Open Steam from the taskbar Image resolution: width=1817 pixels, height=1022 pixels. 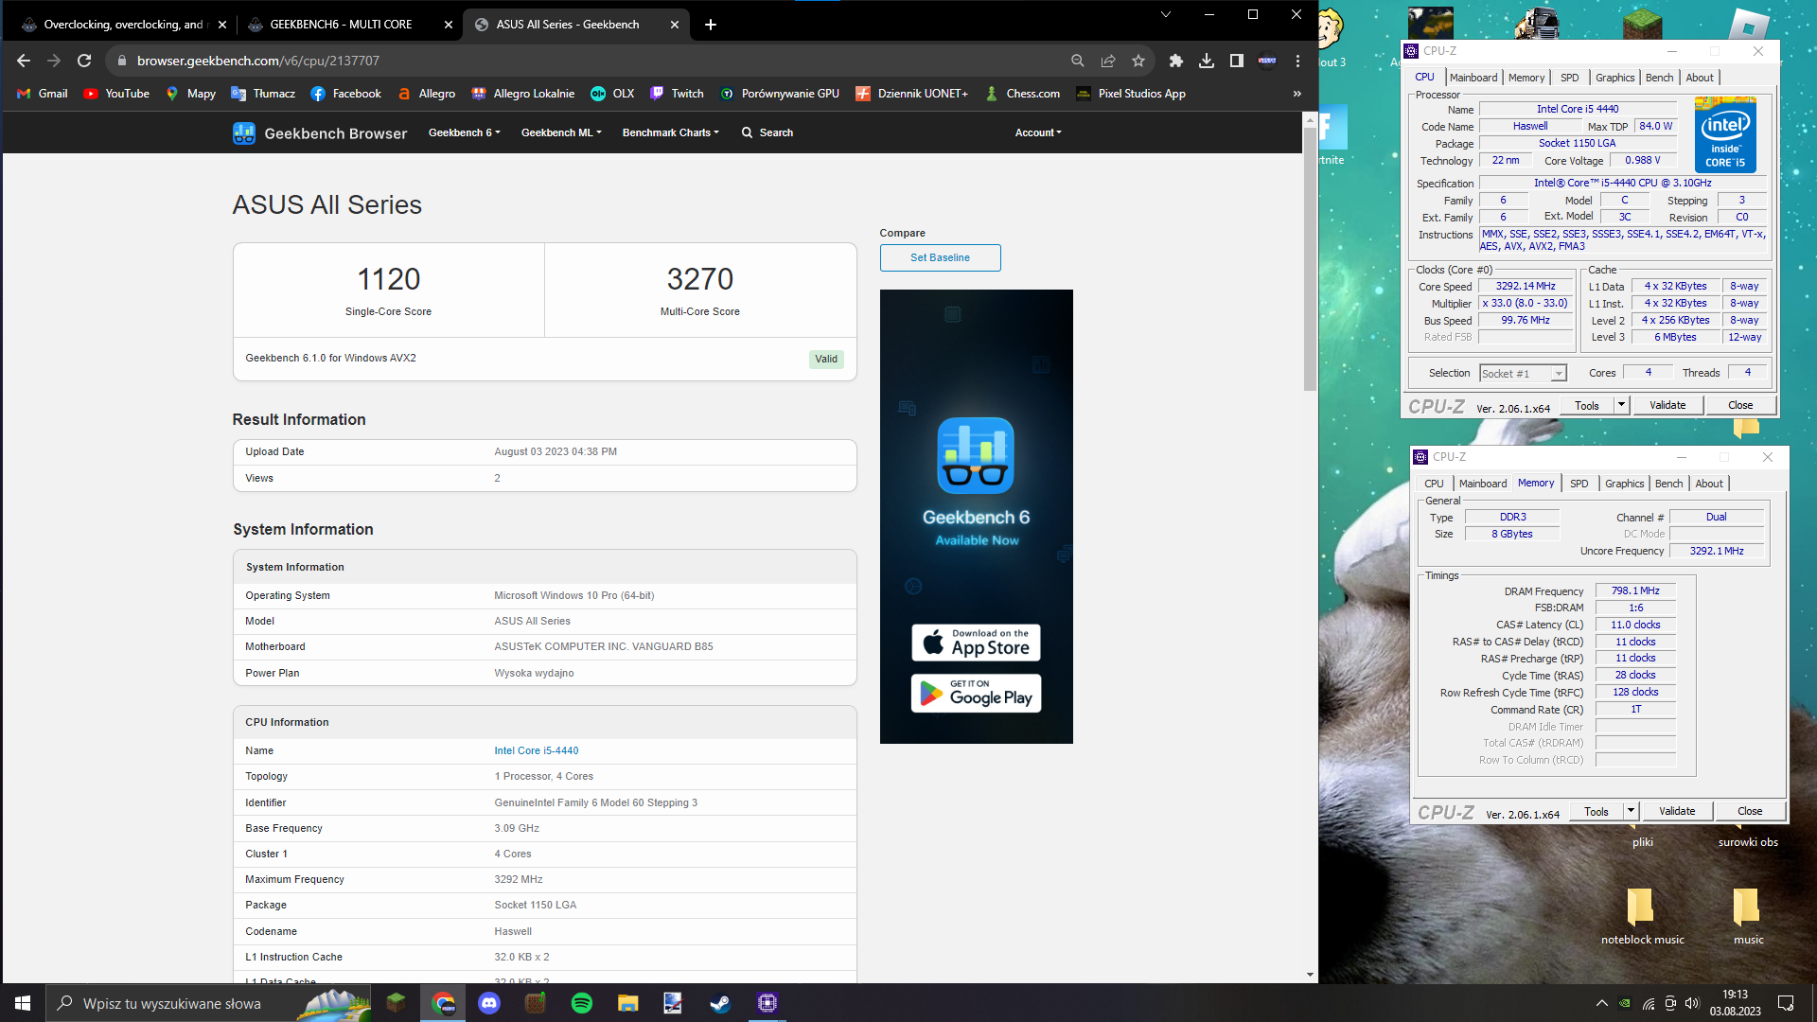[720, 1003]
